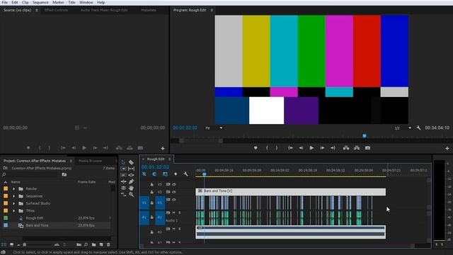453x255 pixels.
Task: Go to Out point in Program monitor
Action: [x=333, y=148]
